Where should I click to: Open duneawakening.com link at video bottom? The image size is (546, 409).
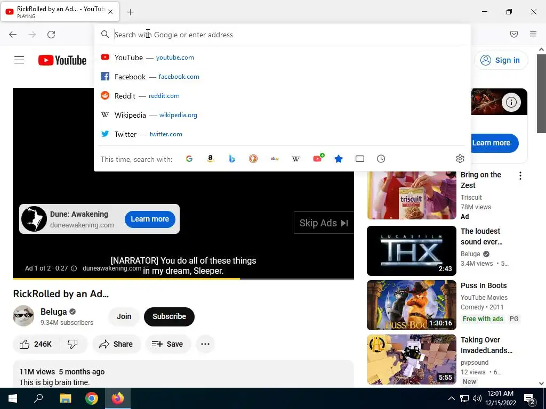[112, 268]
